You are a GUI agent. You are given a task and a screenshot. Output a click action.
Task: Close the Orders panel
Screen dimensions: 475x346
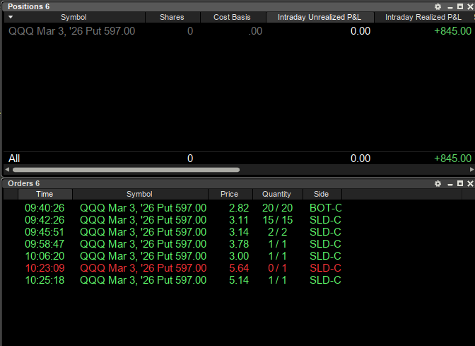471,183
